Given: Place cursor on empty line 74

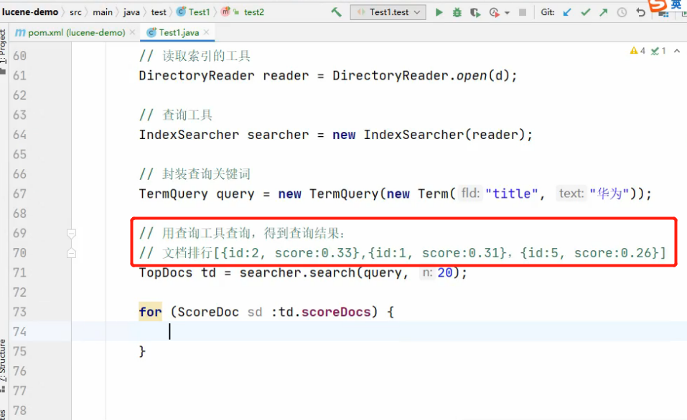Looking at the screenshot, I should [x=379, y=331].
